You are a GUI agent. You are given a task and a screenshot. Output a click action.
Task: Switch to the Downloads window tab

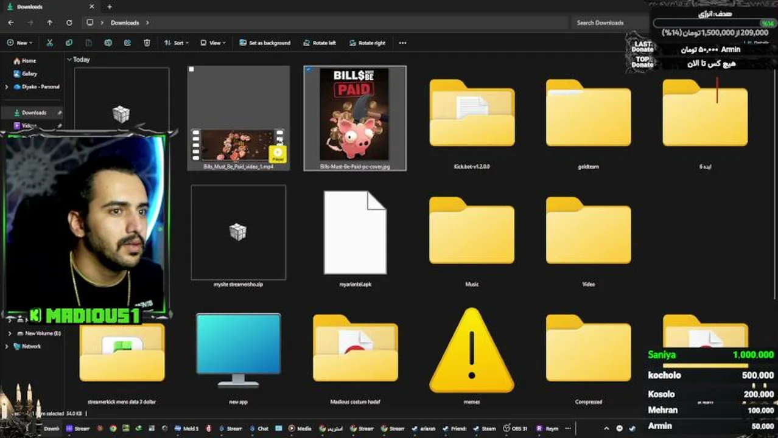50,7
